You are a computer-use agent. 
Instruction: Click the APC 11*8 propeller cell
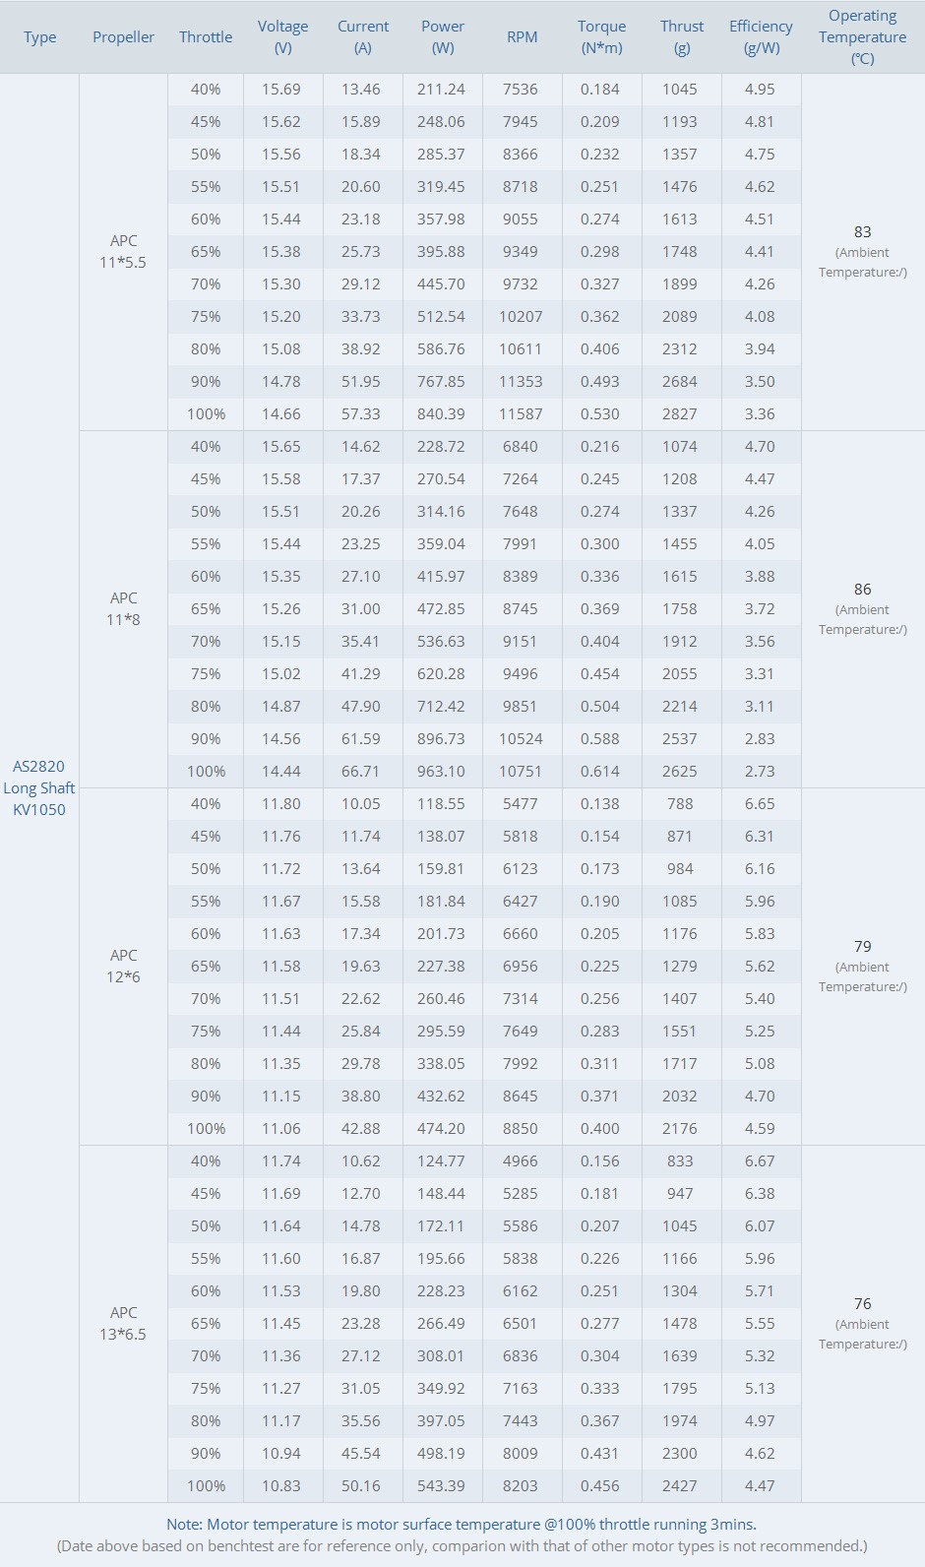point(123,608)
